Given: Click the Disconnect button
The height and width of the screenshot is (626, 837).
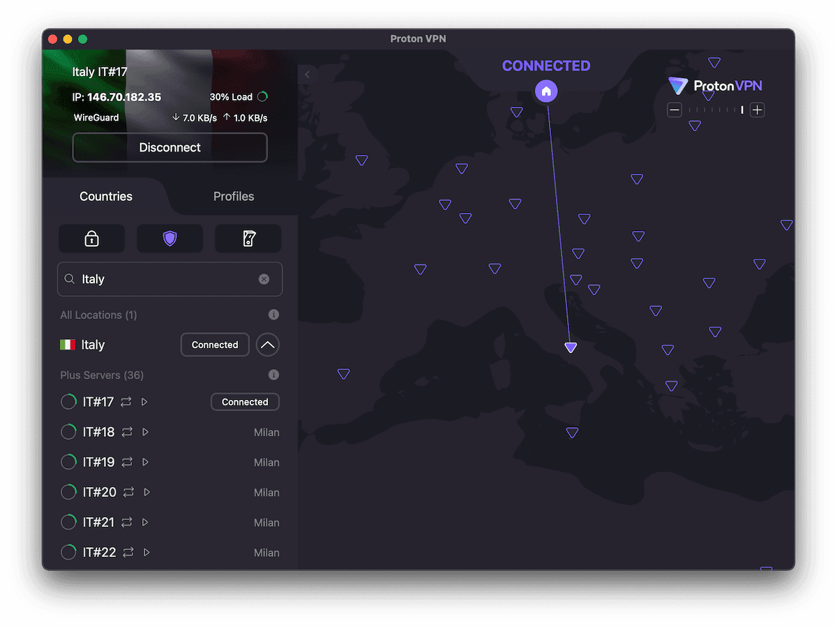Looking at the screenshot, I should tap(169, 147).
